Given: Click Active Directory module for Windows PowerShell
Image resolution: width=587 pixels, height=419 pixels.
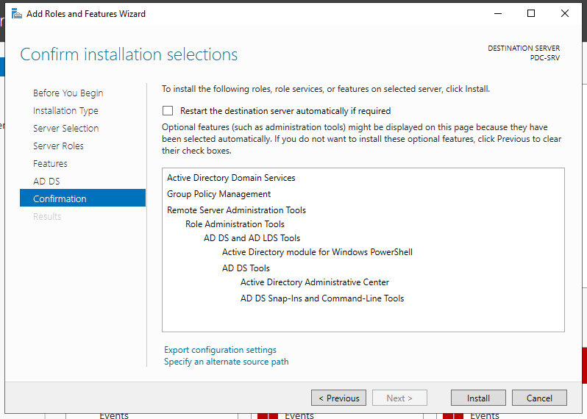Looking at the screenshot, I should coord(317,252).
